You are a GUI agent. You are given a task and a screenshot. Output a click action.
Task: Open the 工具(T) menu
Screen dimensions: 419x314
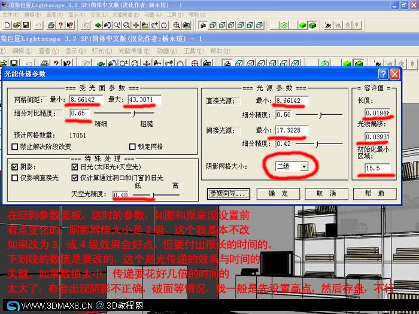point(175,14)
